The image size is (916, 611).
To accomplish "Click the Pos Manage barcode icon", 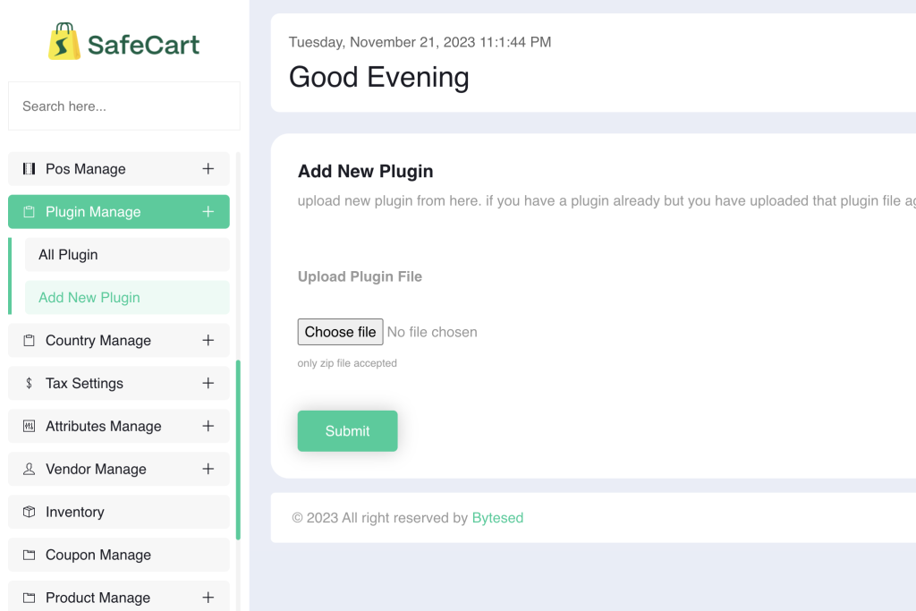I will pos(29,169).
